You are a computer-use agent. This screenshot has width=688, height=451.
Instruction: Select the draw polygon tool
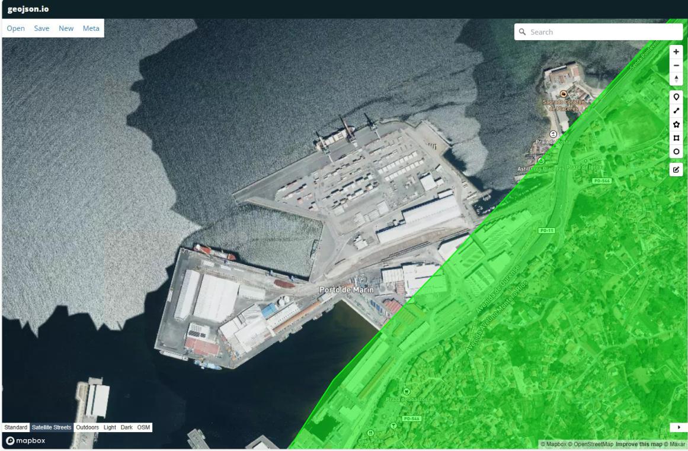pyautogui.click(x=676, y=124)
